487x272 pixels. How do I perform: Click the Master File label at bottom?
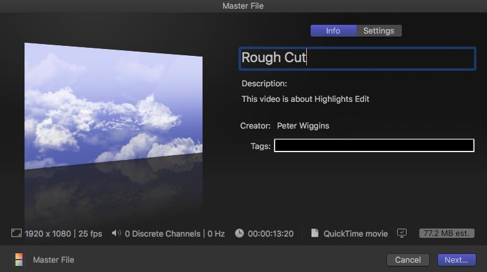[x=53, y=260]
